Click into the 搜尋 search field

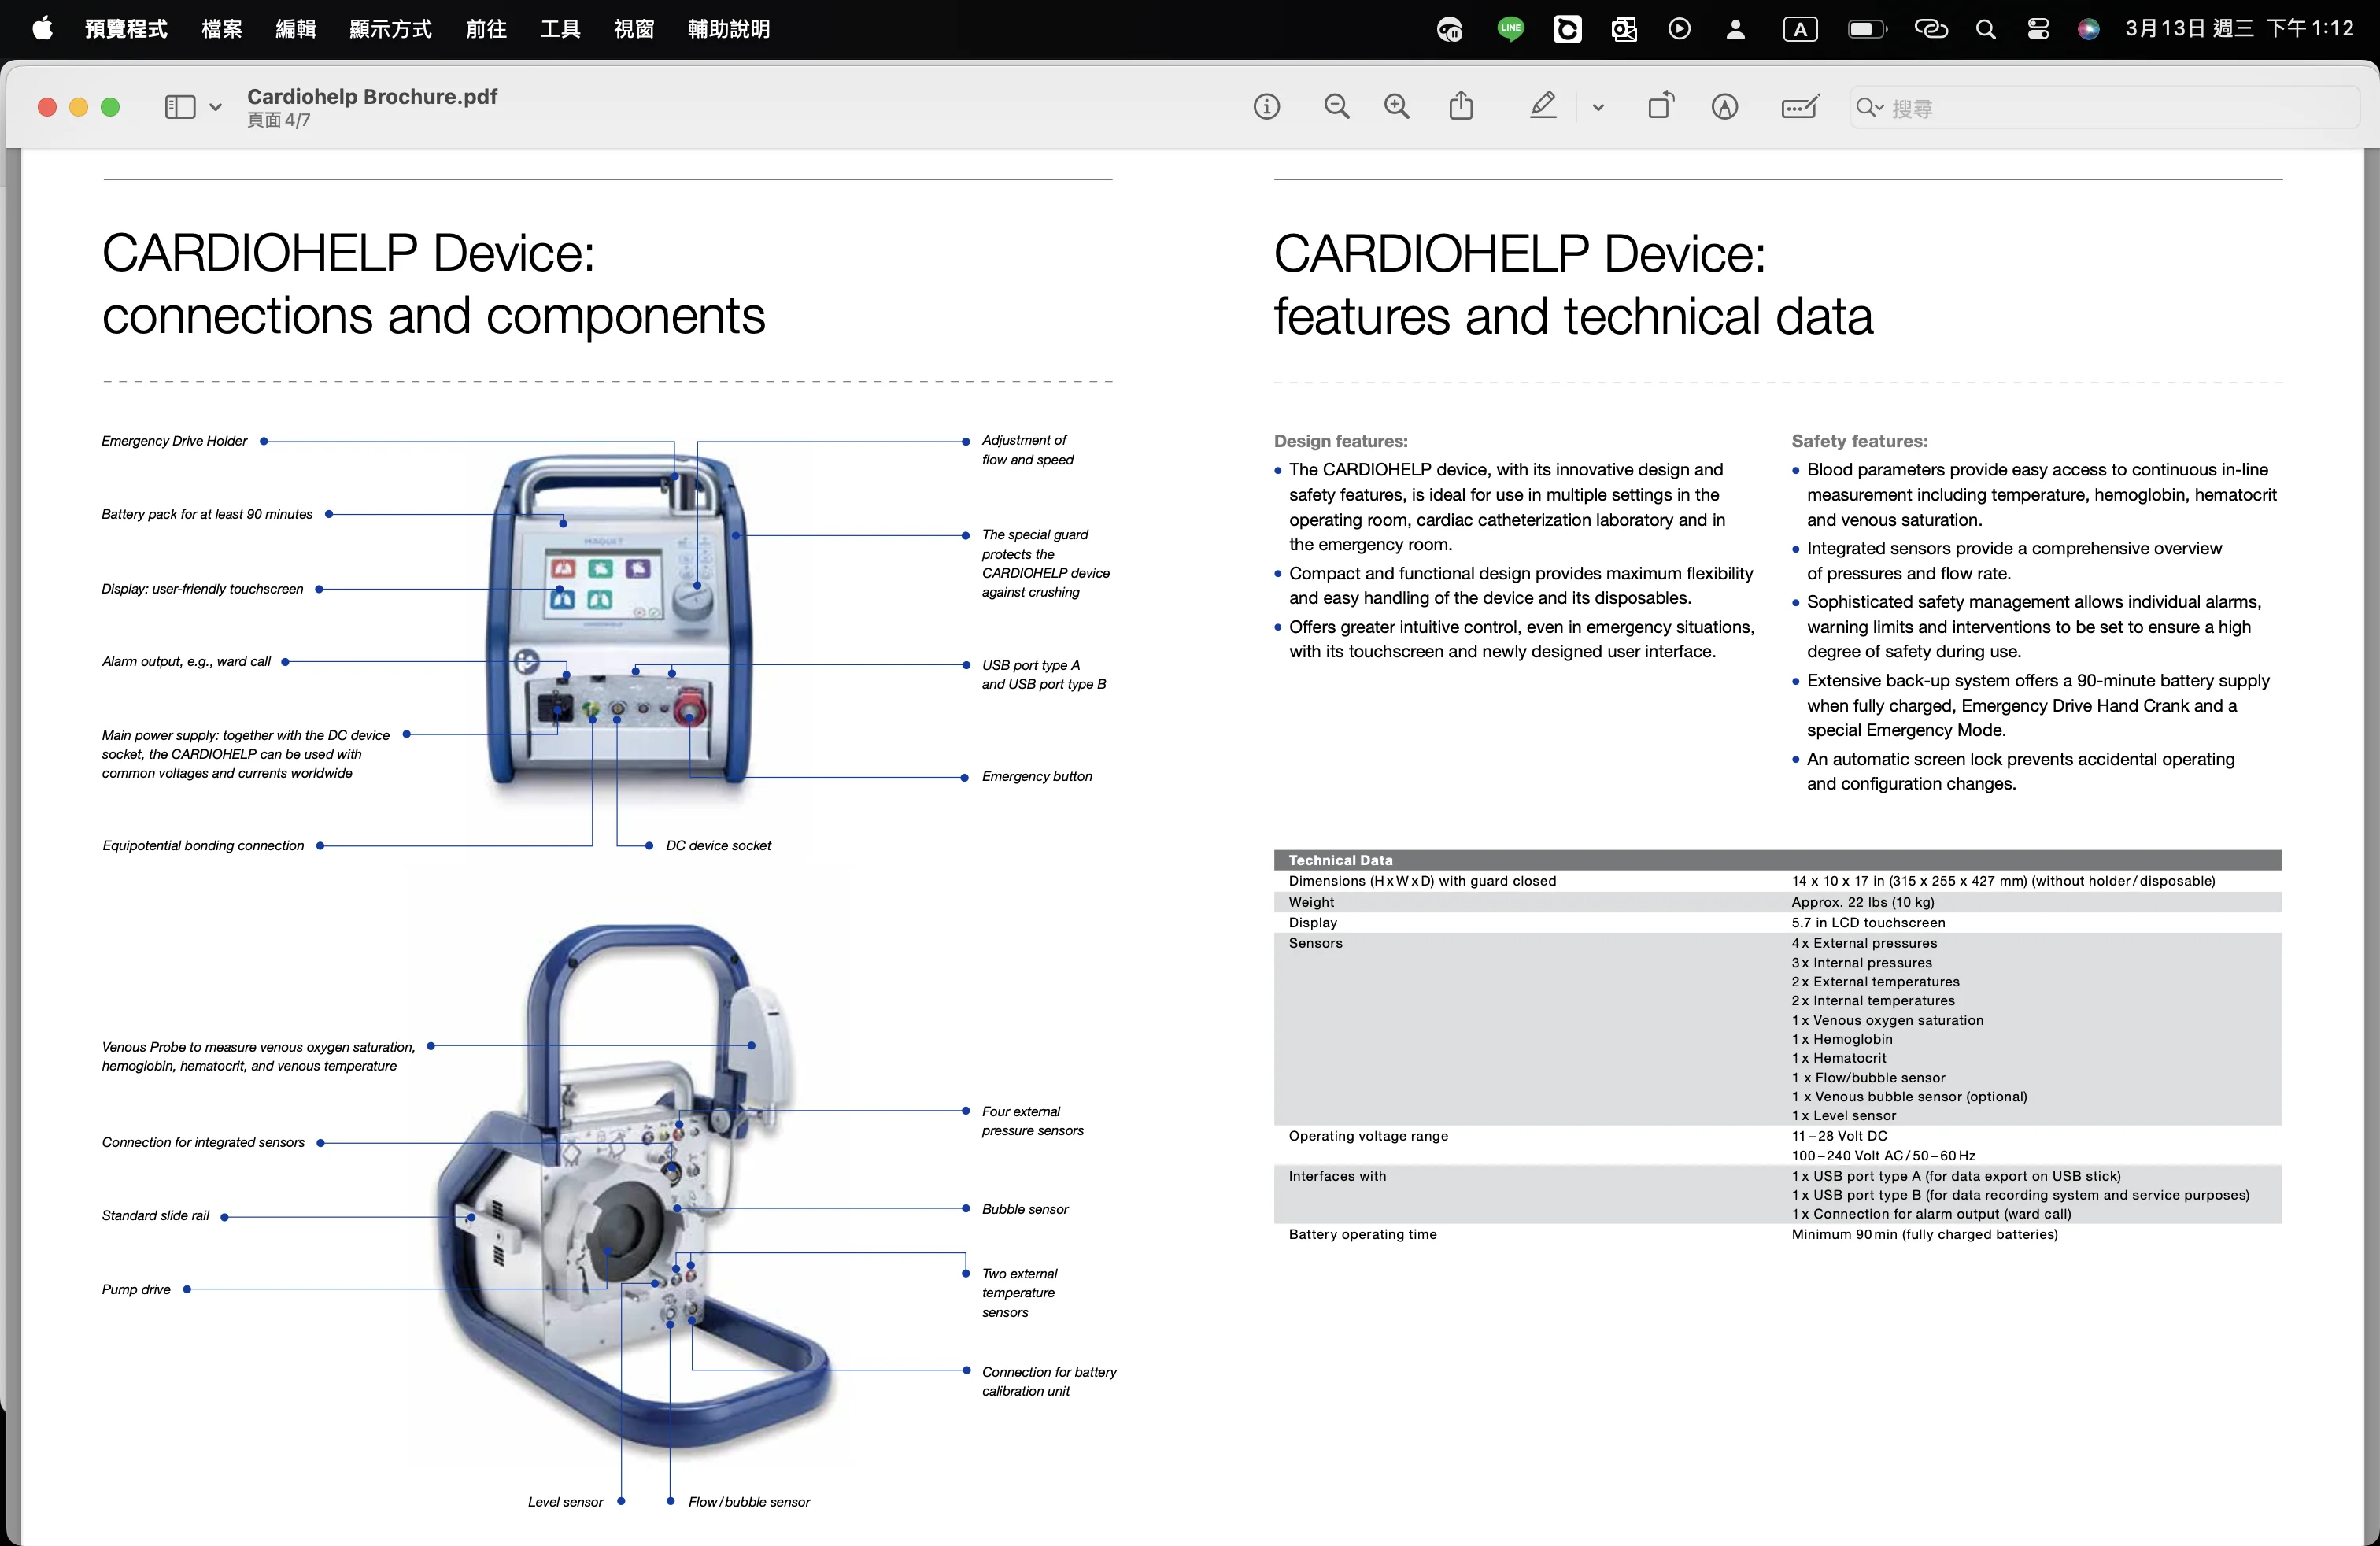click(x=2104, y=108)
